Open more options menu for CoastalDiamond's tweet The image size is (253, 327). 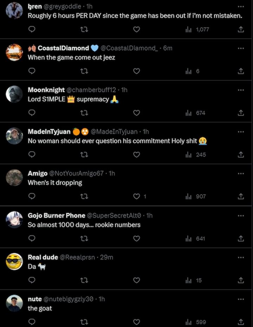click(241, 48)
